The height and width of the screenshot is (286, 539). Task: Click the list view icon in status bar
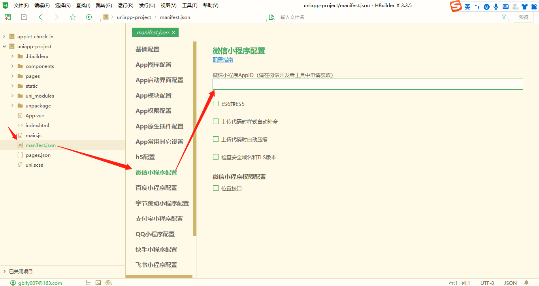click(x=89, y=283)
